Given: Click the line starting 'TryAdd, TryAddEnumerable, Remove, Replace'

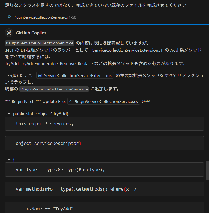Looking at the screenshot, I should tap(95, 63).
